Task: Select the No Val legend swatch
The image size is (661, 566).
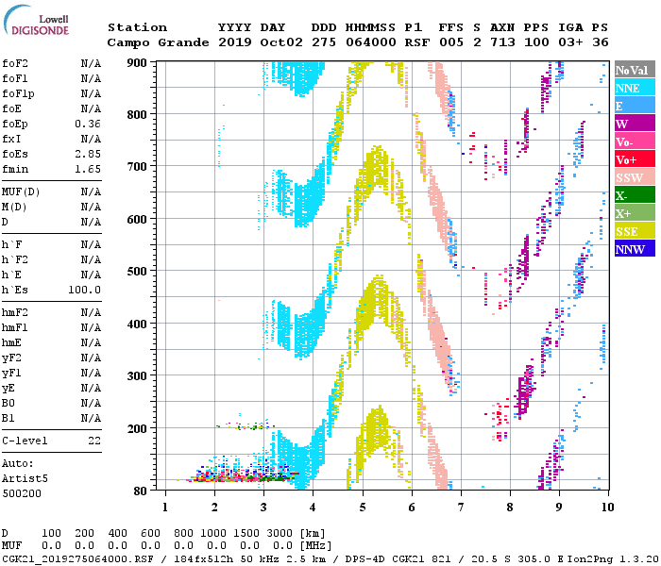Action: point(635,70)
